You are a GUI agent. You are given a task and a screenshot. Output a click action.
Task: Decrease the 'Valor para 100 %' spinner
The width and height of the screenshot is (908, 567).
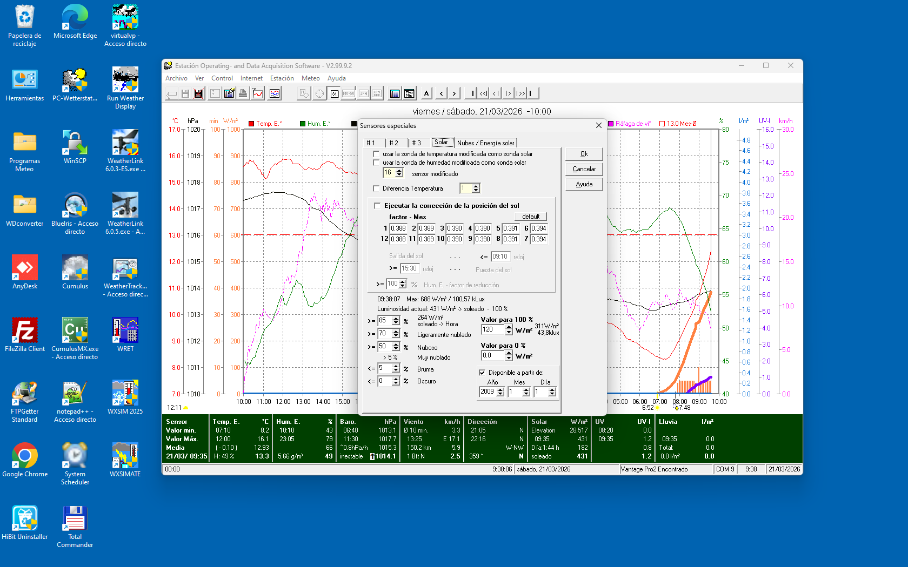coord(509,332)
